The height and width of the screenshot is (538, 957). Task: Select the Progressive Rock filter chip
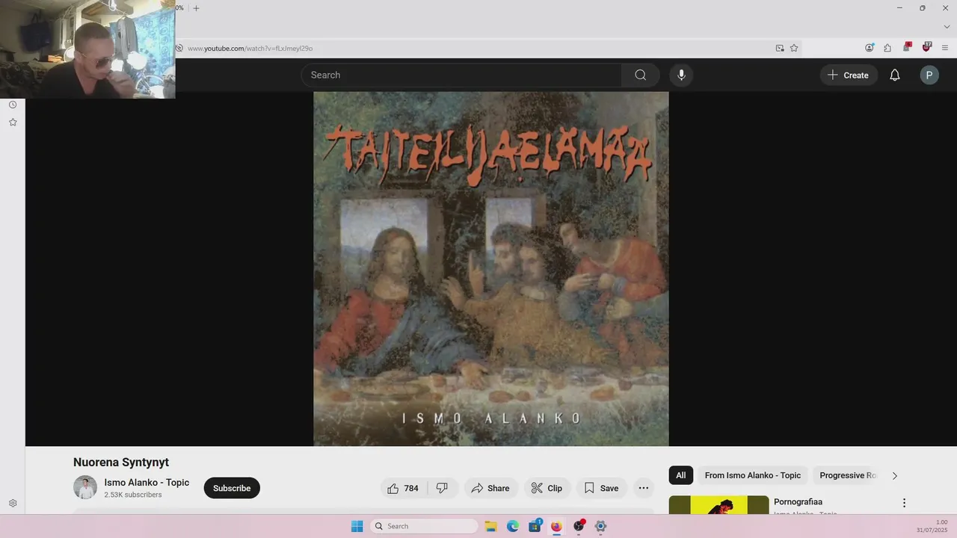pos(846,475)
